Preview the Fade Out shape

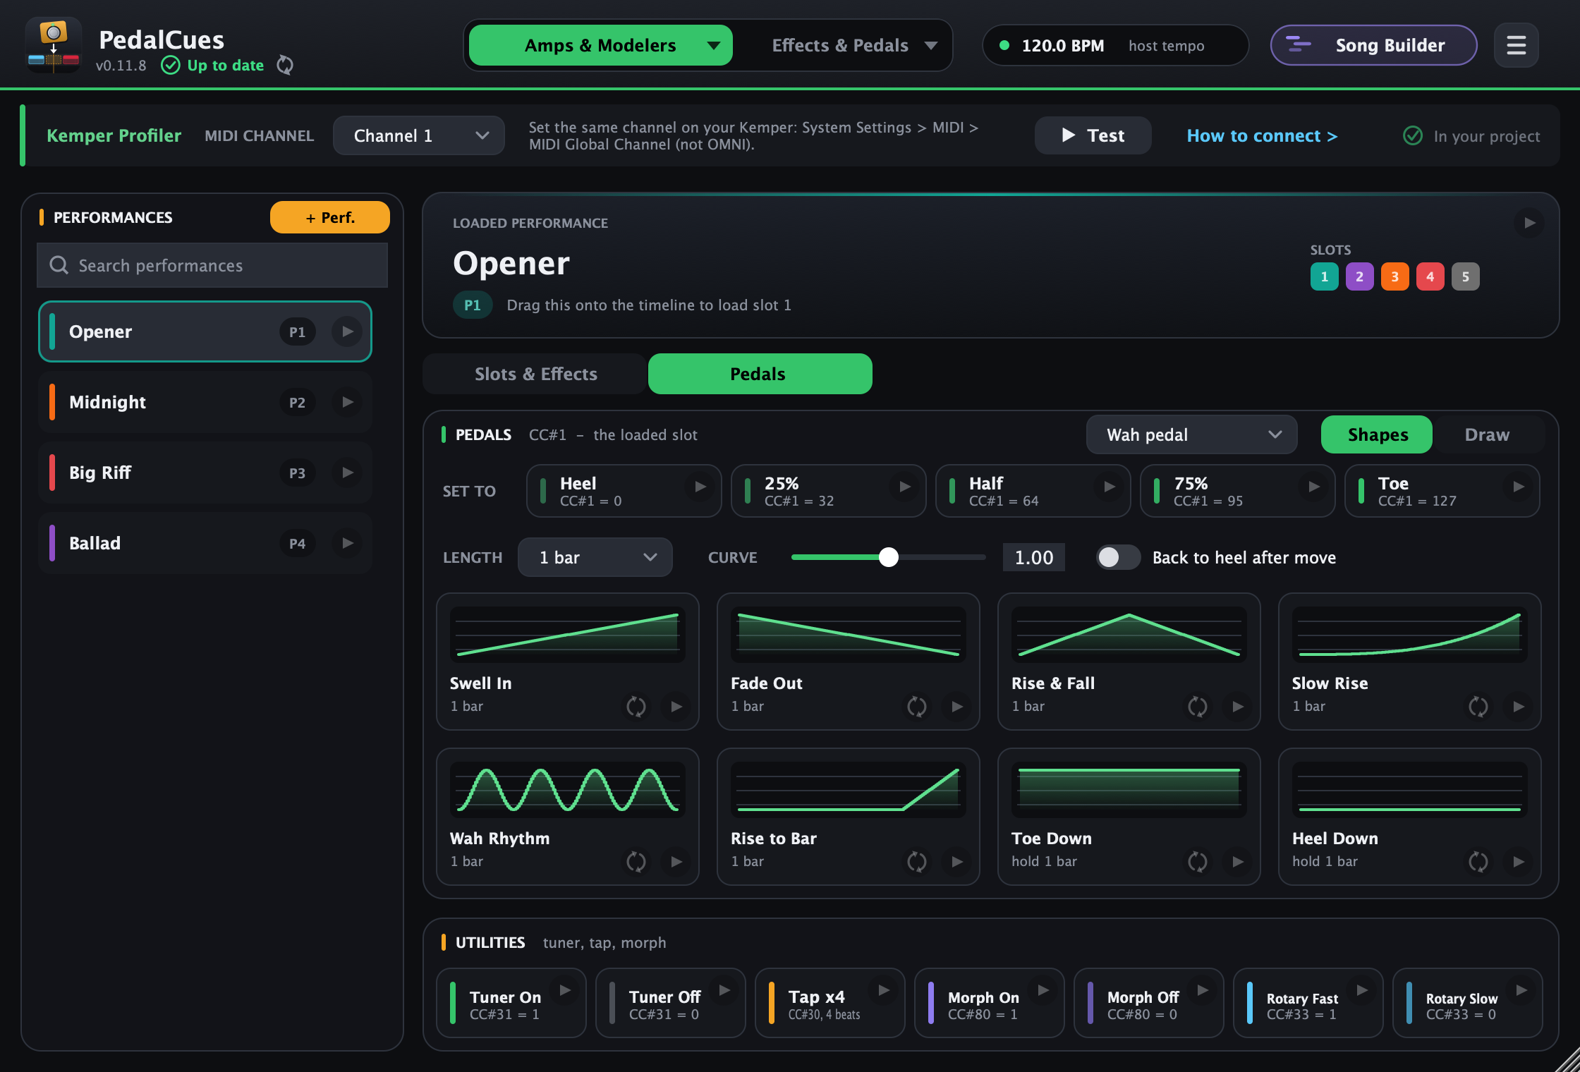tap(957, 706)
